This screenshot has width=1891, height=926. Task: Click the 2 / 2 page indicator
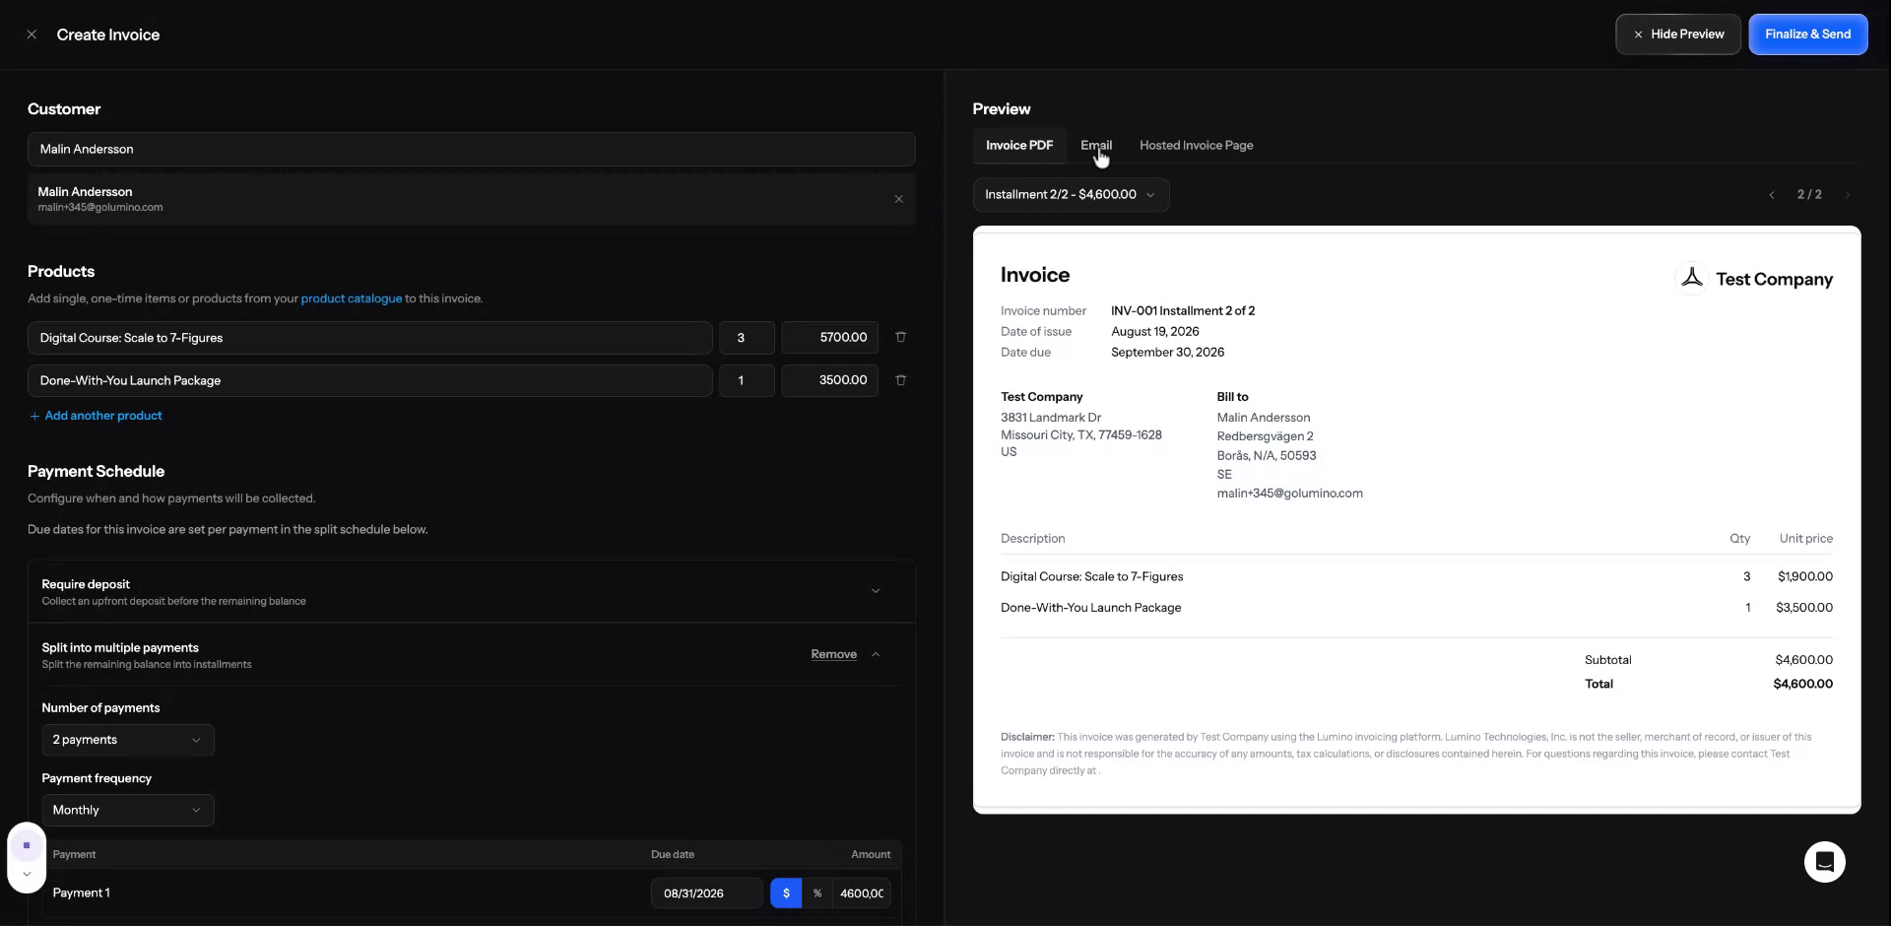point(1809,195)
